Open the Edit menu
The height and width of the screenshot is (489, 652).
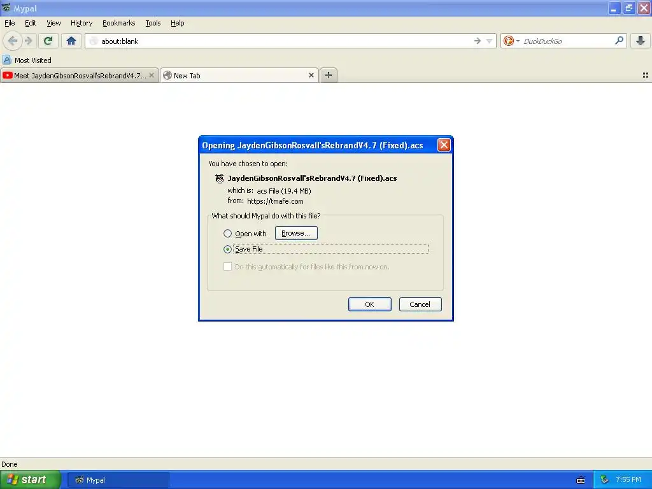[x=31, y=23]
